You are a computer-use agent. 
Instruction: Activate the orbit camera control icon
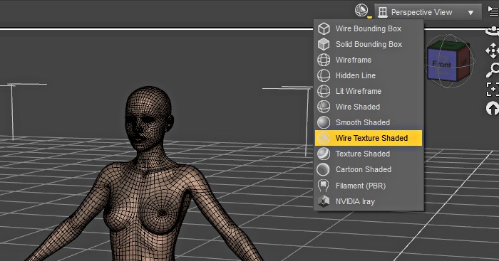point(493,31)
